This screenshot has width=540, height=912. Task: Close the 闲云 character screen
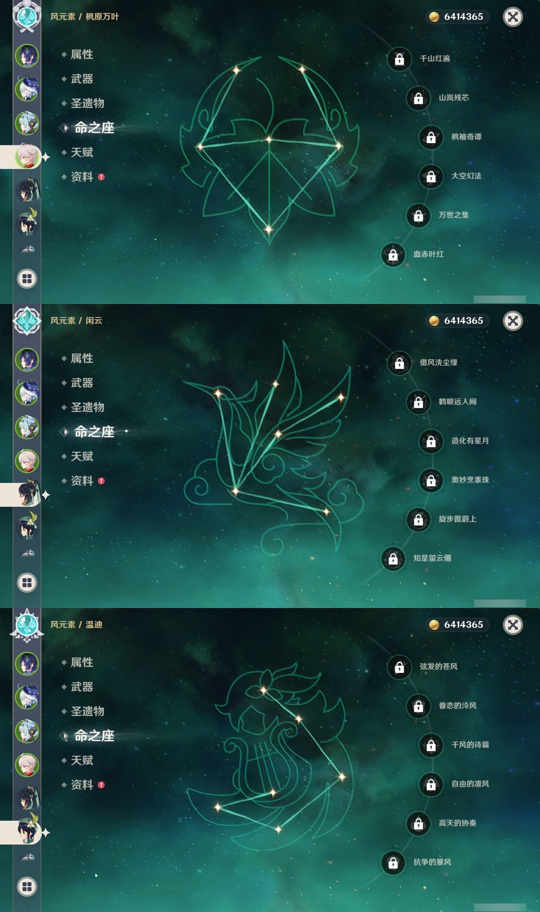tap(513, 321)
